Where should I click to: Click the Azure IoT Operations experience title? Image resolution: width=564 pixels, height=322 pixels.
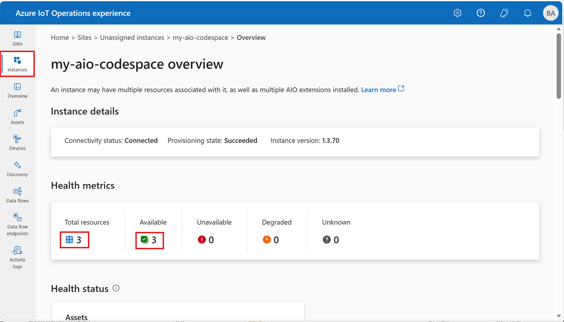pos(73,13)
